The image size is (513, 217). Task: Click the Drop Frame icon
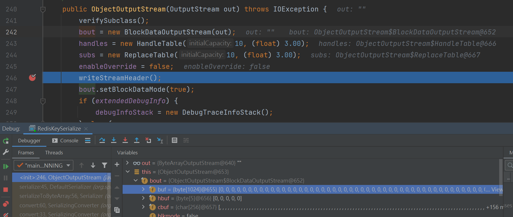click(x=148, y=140)
